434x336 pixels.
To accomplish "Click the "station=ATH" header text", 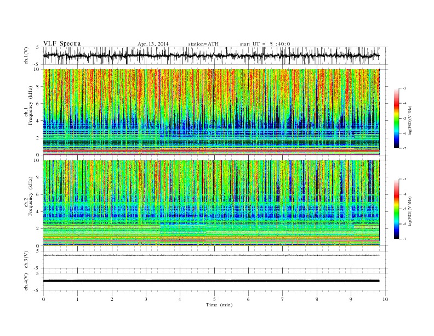I will [x=203, y=44].
